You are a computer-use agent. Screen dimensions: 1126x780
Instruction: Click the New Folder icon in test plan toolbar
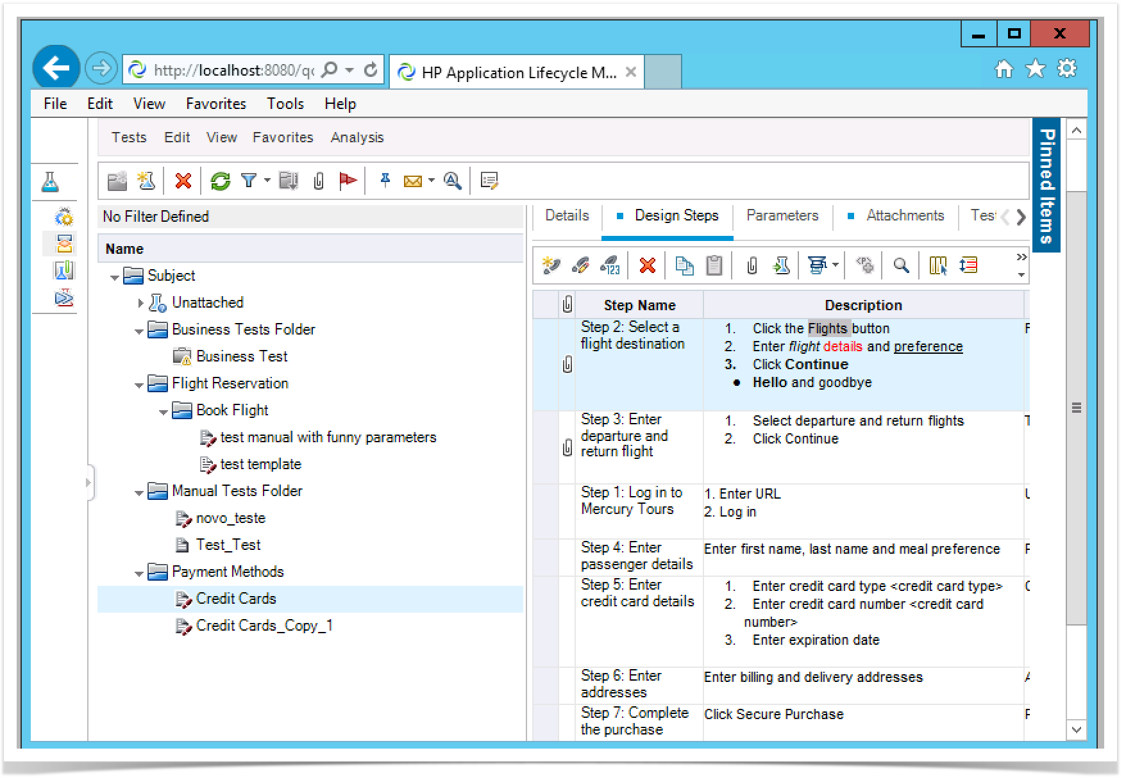(117, 181)
